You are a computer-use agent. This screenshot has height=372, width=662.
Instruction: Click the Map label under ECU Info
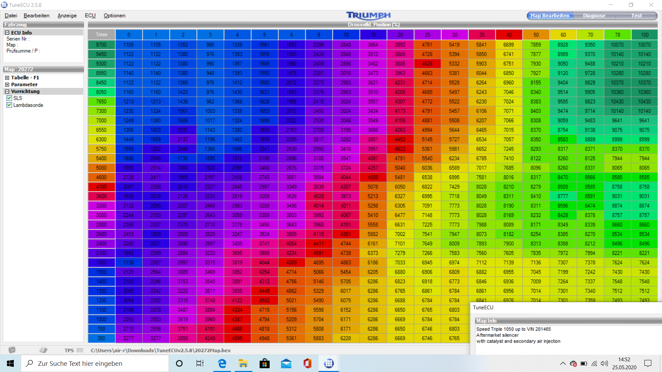[12, 45]
